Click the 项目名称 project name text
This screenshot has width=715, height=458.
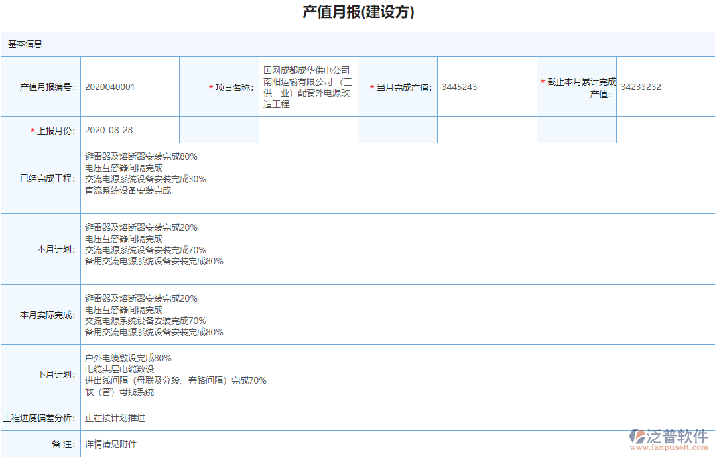pyautogui.click(x=308, y=86)
